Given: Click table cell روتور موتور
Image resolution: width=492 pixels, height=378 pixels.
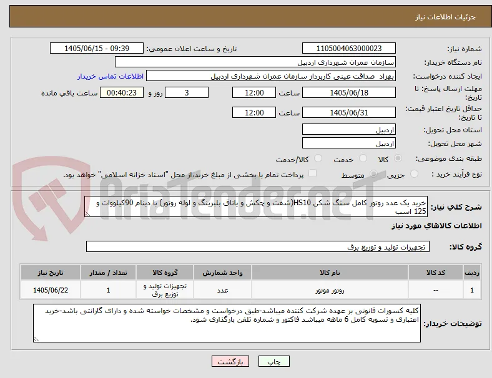Looking at the screenshot, I should pos(330,290).
